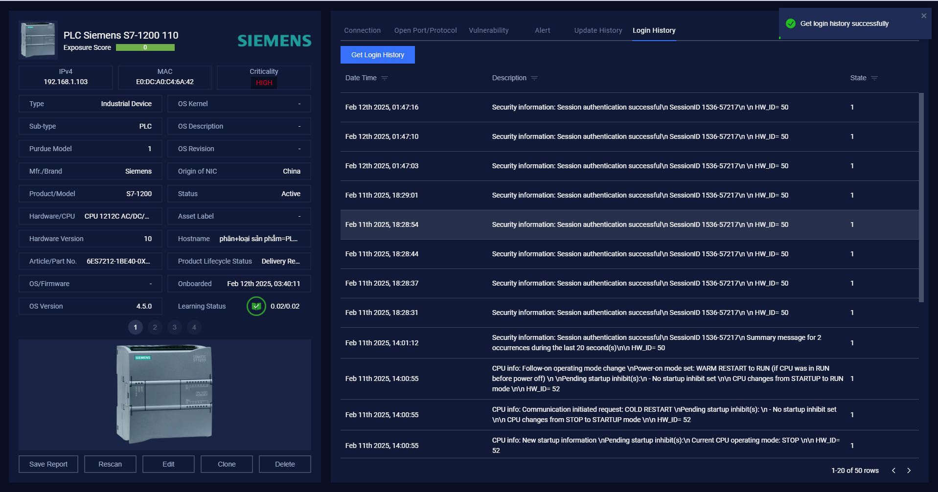This screenshot has height=492, width=938.
Task: Click the PLC device thumbnail in the header
Action: pyautogui.click(x=38, y=40)
